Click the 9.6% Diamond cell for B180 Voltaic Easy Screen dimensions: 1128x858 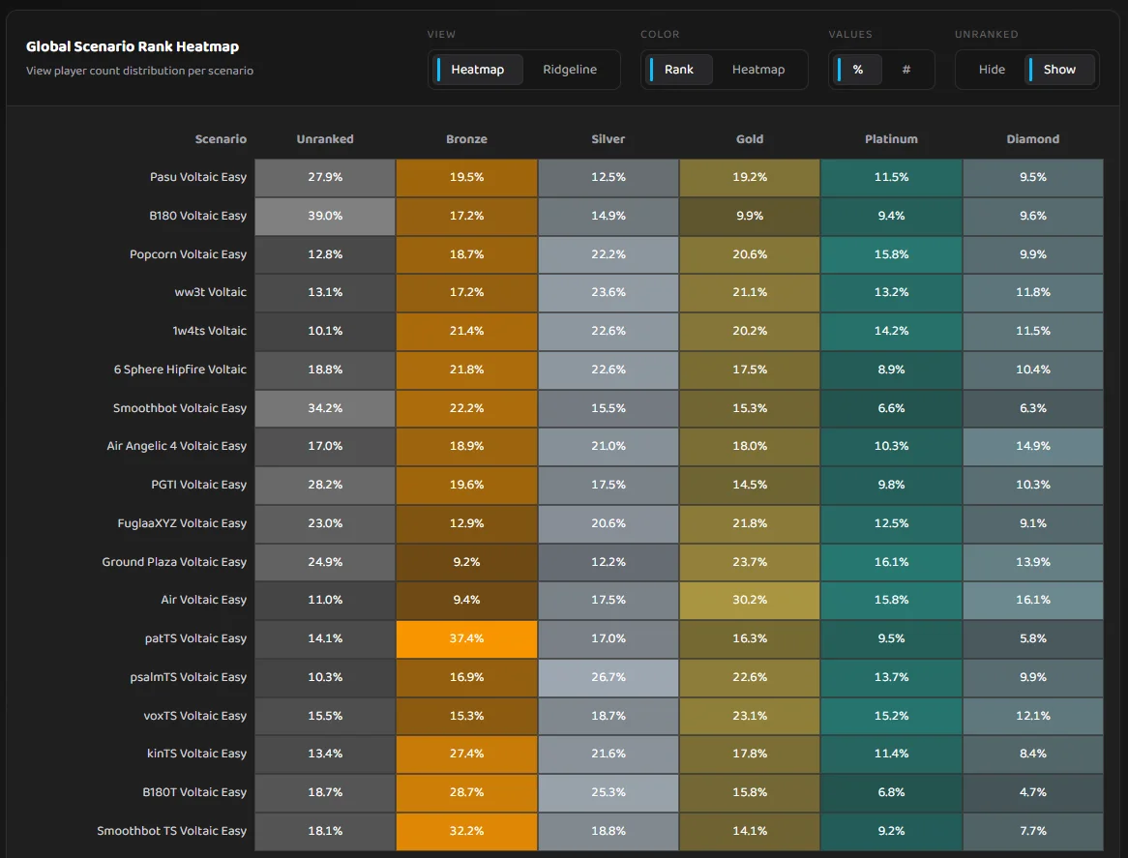(x=1032, y=216)
